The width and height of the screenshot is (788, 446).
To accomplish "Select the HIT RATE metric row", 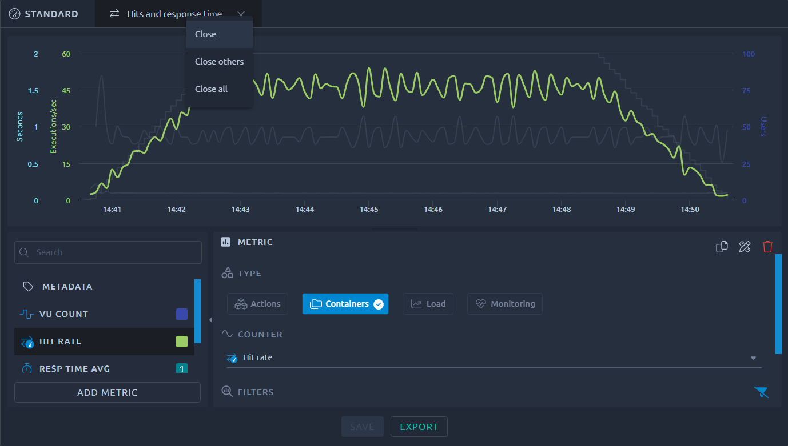I will [x=104, y=341].
